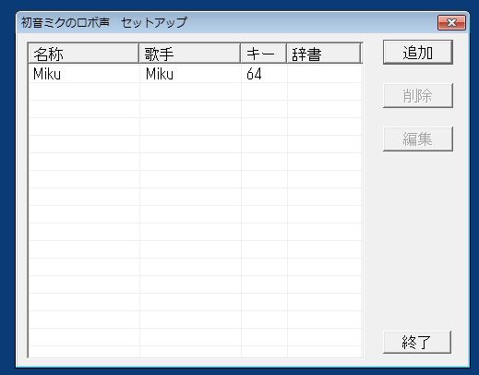Click divider between 名称 and 歌手 headers
The image size is (479, 375).
pos(139,54)
